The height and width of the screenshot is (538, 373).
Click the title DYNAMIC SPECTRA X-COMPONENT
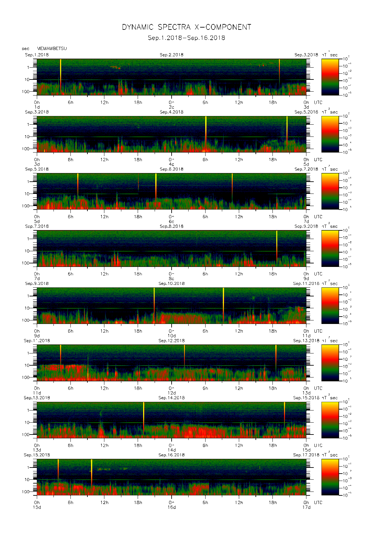pos(186,27)
